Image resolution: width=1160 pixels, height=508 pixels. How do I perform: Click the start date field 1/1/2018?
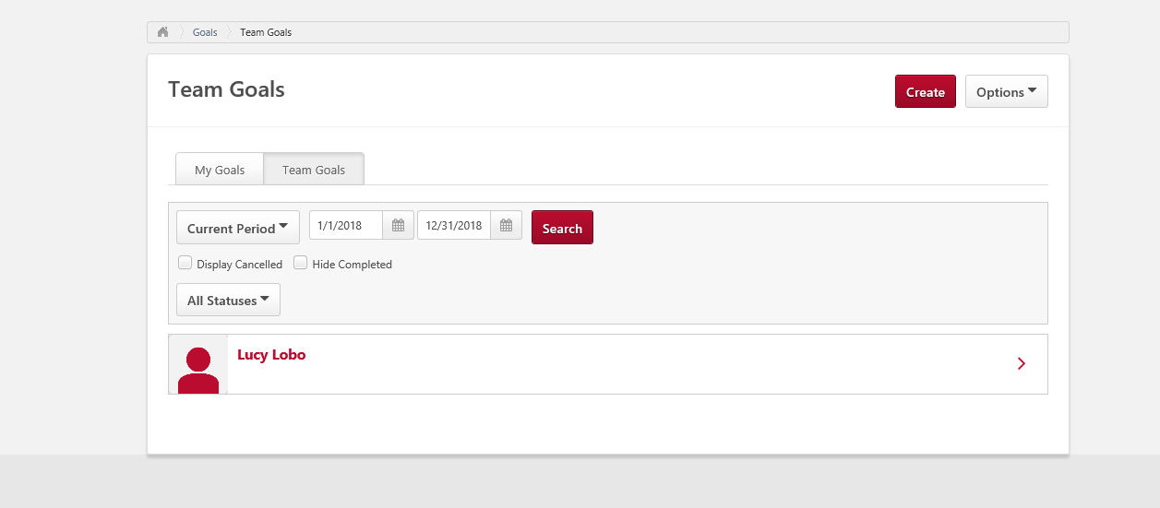click(x=346, y=226)
